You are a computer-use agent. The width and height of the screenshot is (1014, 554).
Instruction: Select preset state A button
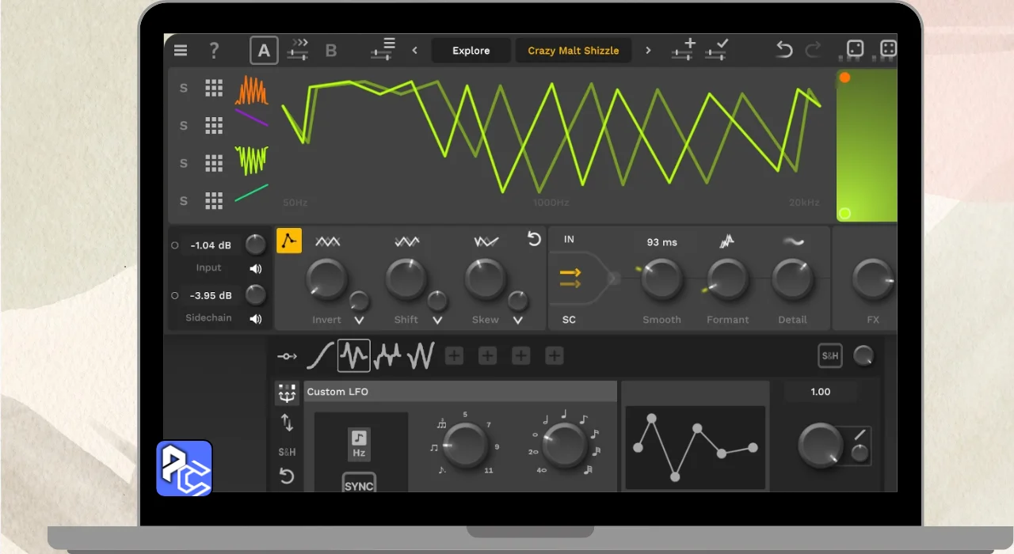(x=264, y=51)
